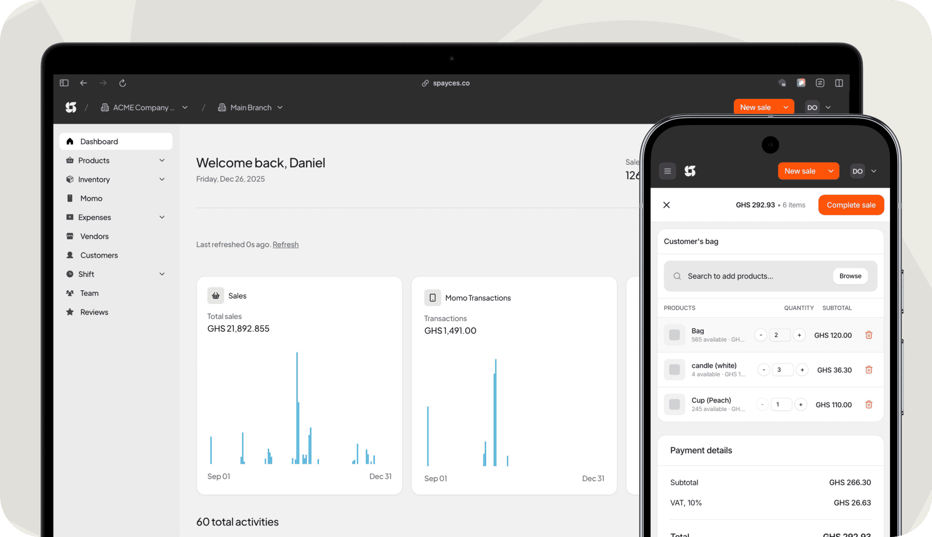Click the candle (white) product thumbnail
Screen dimensions: 932x537
(x=674, y=370)
